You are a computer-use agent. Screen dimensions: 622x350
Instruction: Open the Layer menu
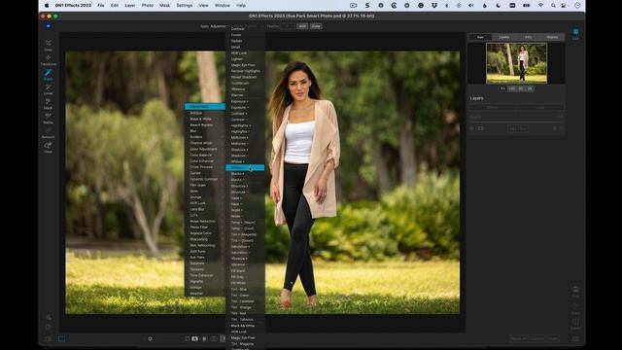129,6
